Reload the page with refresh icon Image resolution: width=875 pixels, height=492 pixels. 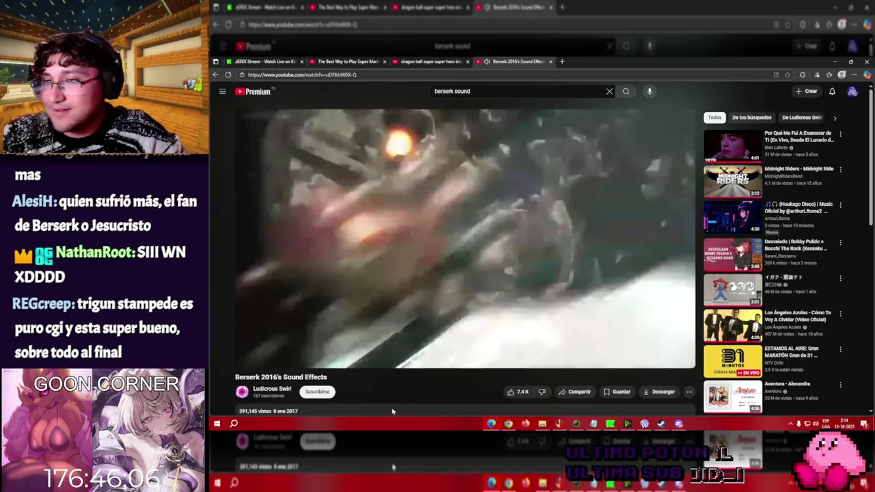tap(228, 74)
